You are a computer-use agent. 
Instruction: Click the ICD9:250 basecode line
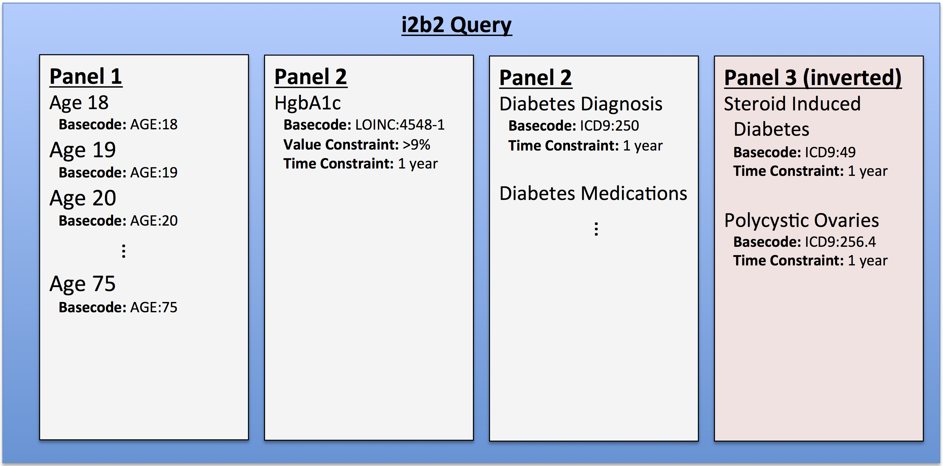573,126
